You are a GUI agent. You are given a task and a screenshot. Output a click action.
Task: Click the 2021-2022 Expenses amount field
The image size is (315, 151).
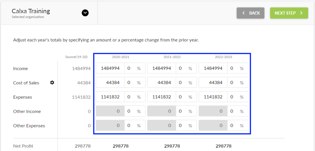161,97
